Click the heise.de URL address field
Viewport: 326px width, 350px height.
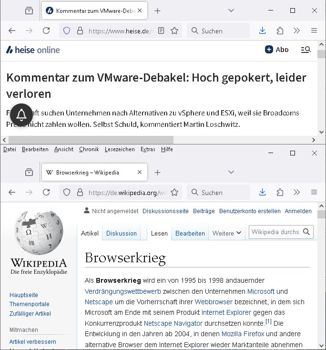[x=121, y=31]
